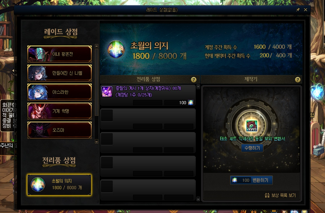Select the 만들어진 신 나벨 raid entry
The image size is (325, 213).
coord(59,73)
